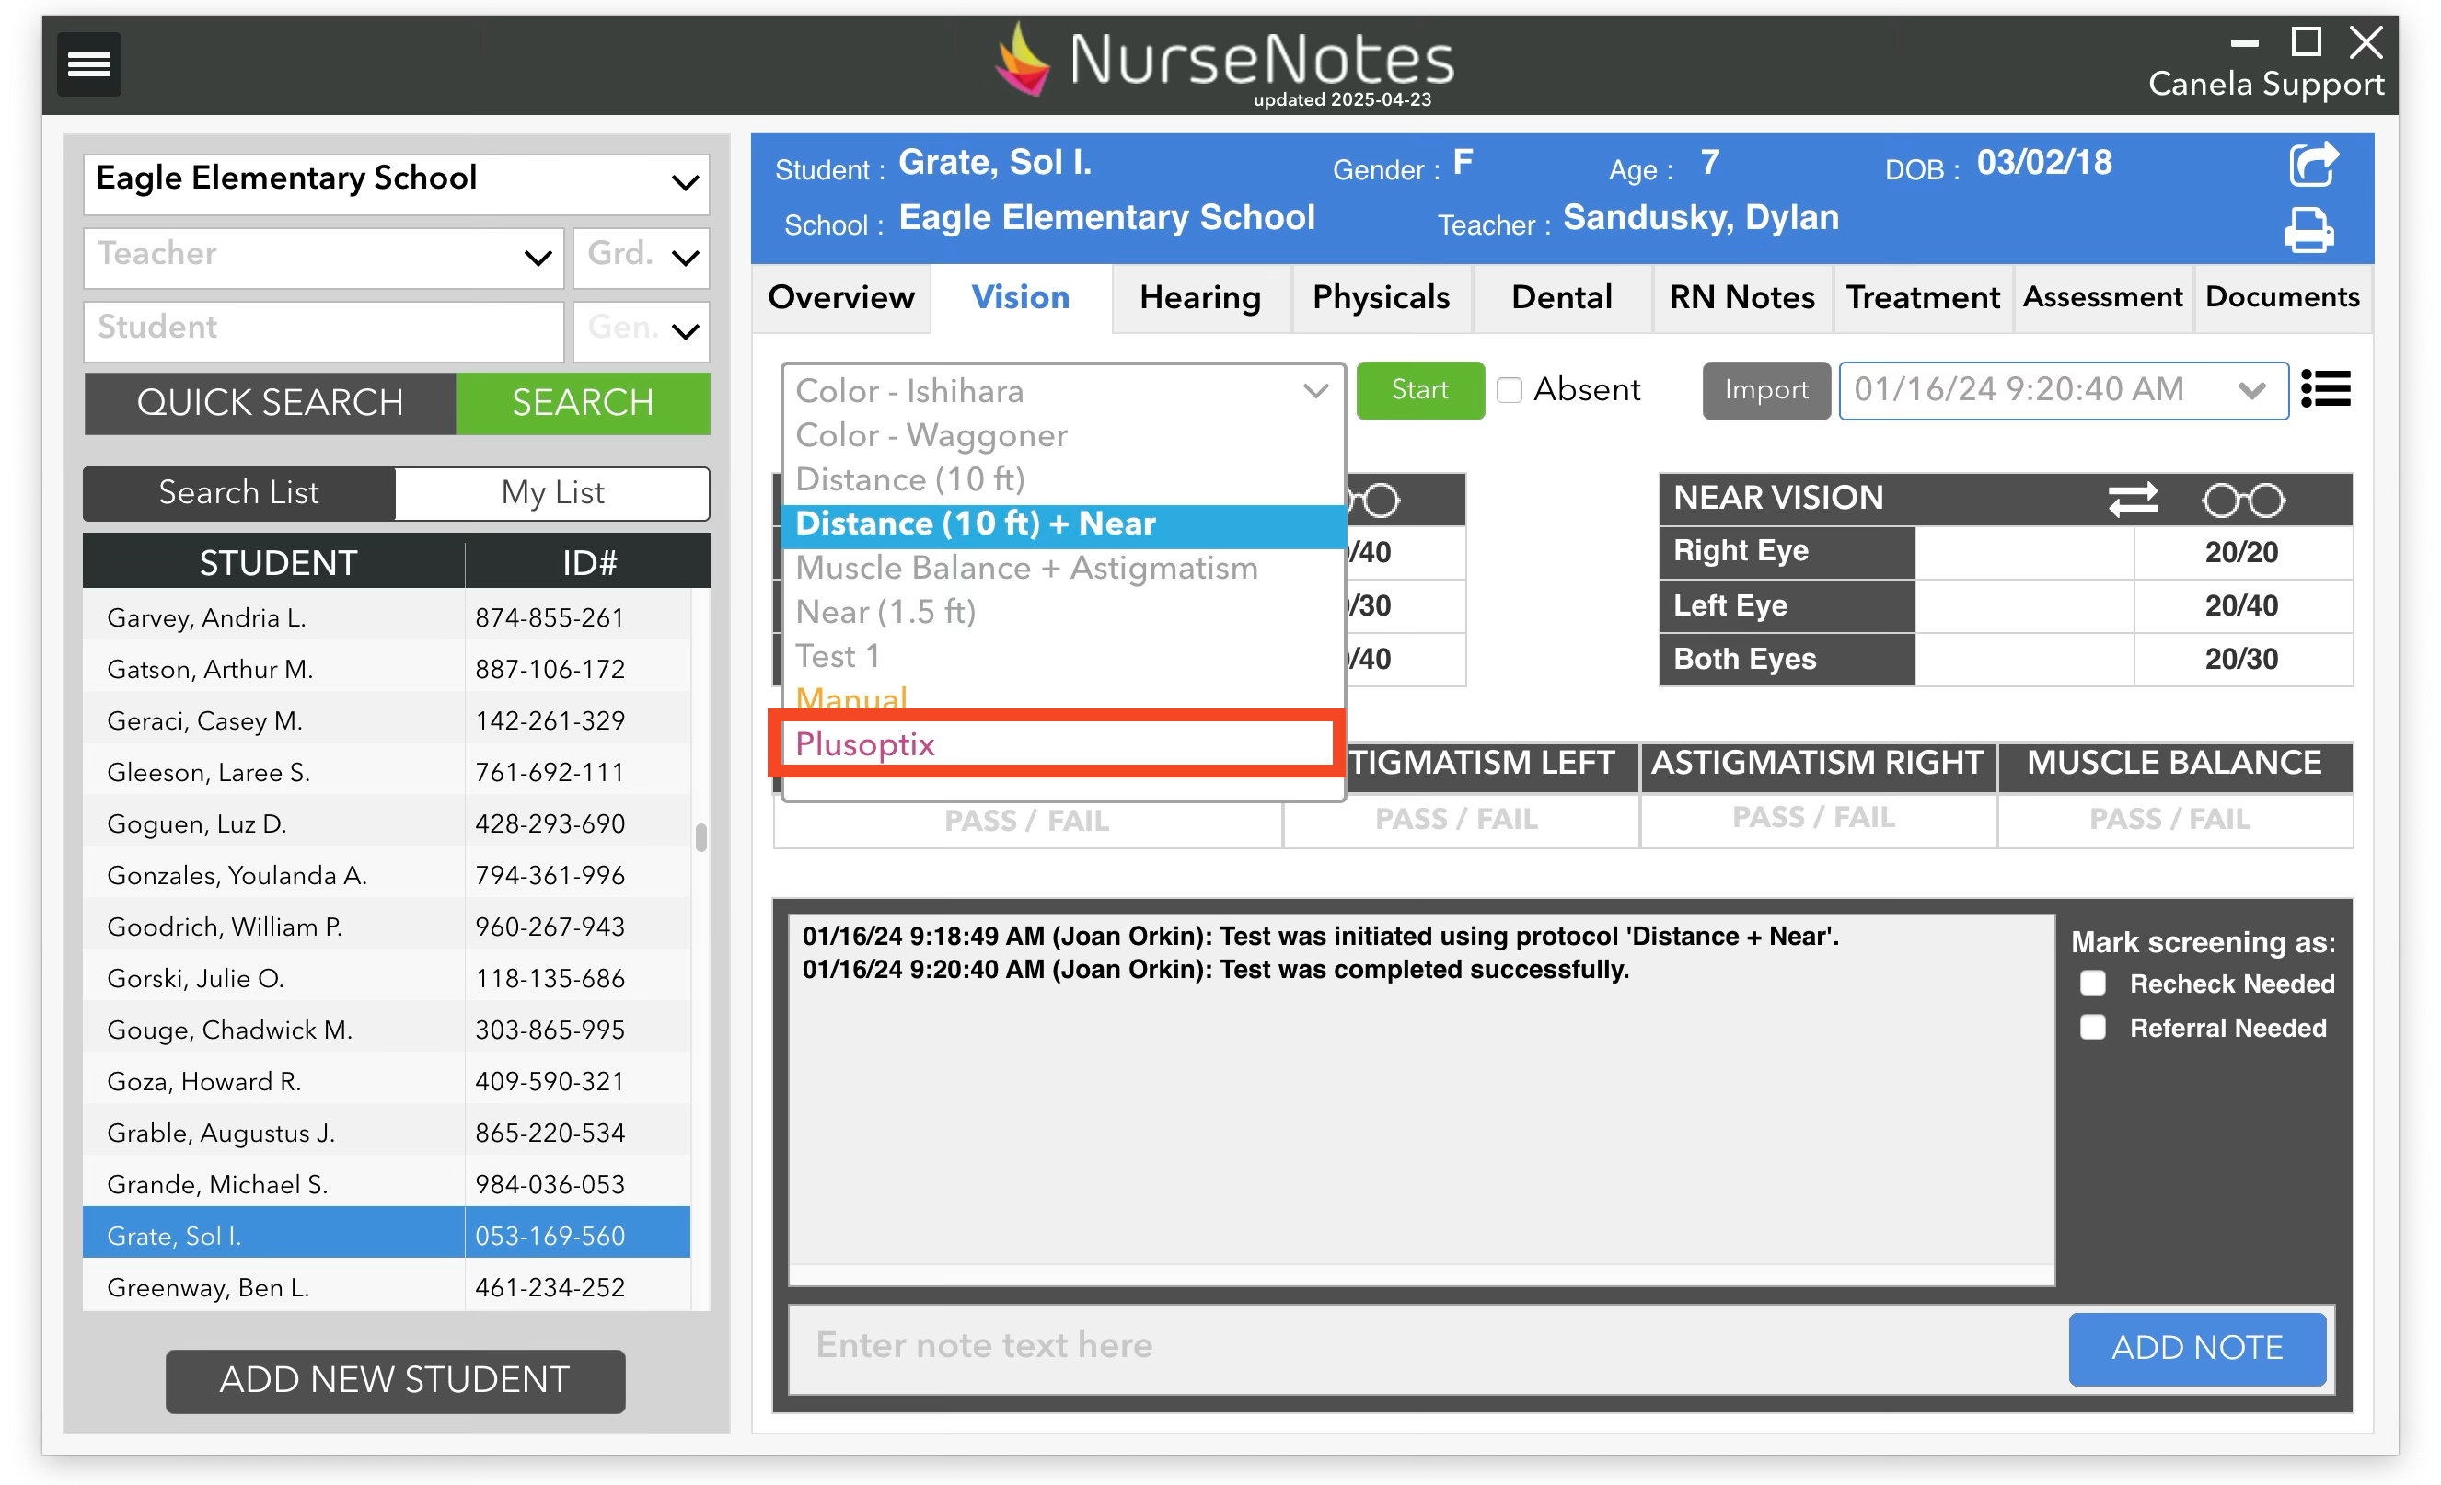Open the RN Notes tab
The width and height of the screenshot is (2441, 1485).
(x=1741, y=297)
